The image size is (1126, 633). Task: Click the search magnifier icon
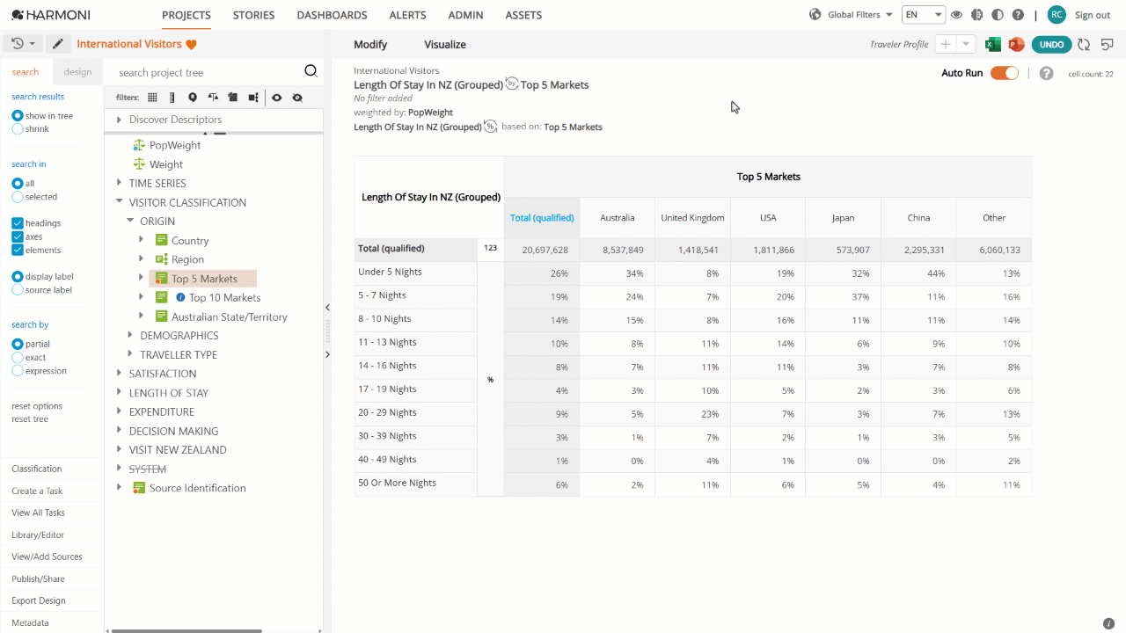tap(311, 72)
